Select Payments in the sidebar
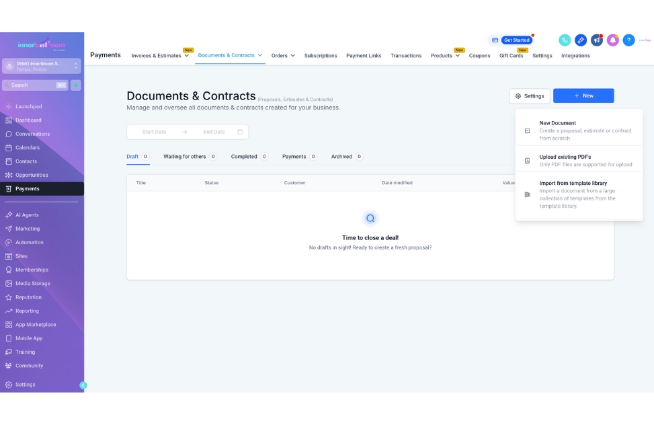This screenshot has height=425, width=654. (x=42, y=189)
